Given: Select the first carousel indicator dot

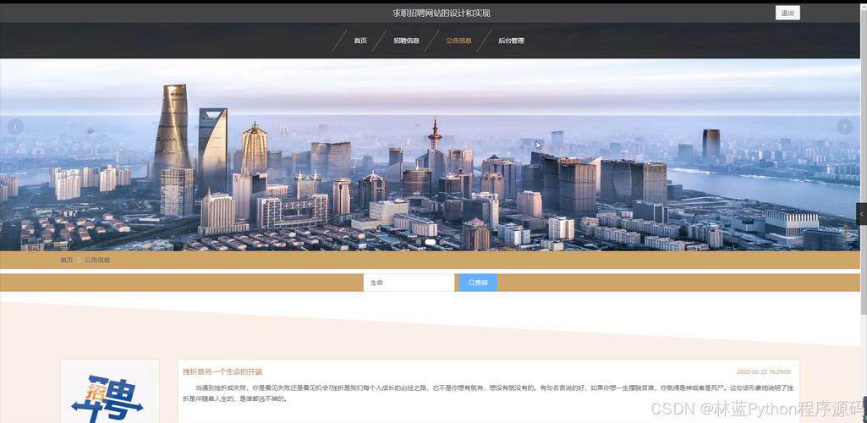Looking at the screenshot, I should click(419, 242).
